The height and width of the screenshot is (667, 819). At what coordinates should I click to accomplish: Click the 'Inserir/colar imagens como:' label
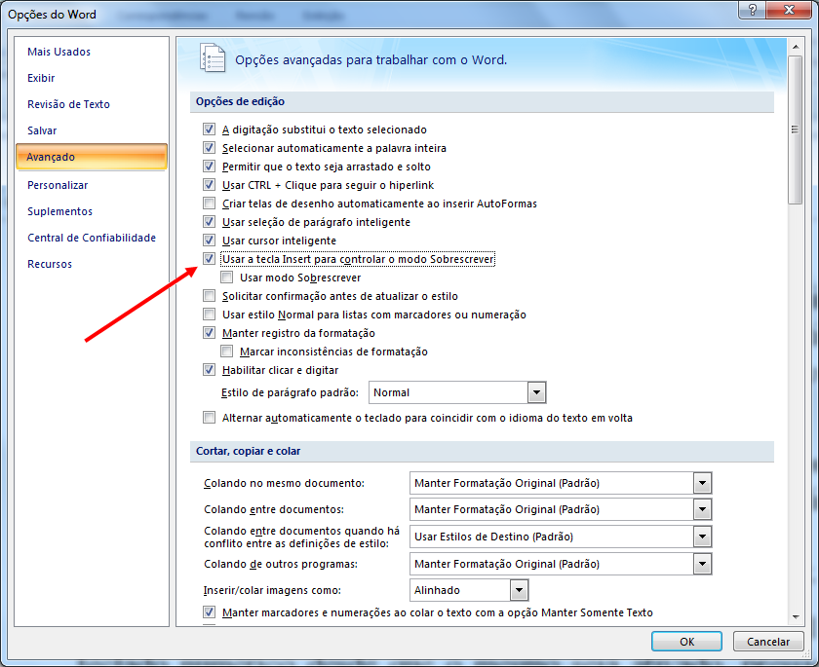[x=272, y=590]
